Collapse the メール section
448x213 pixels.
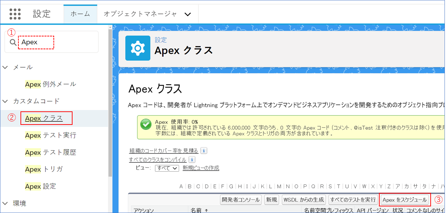click(6, 67)
